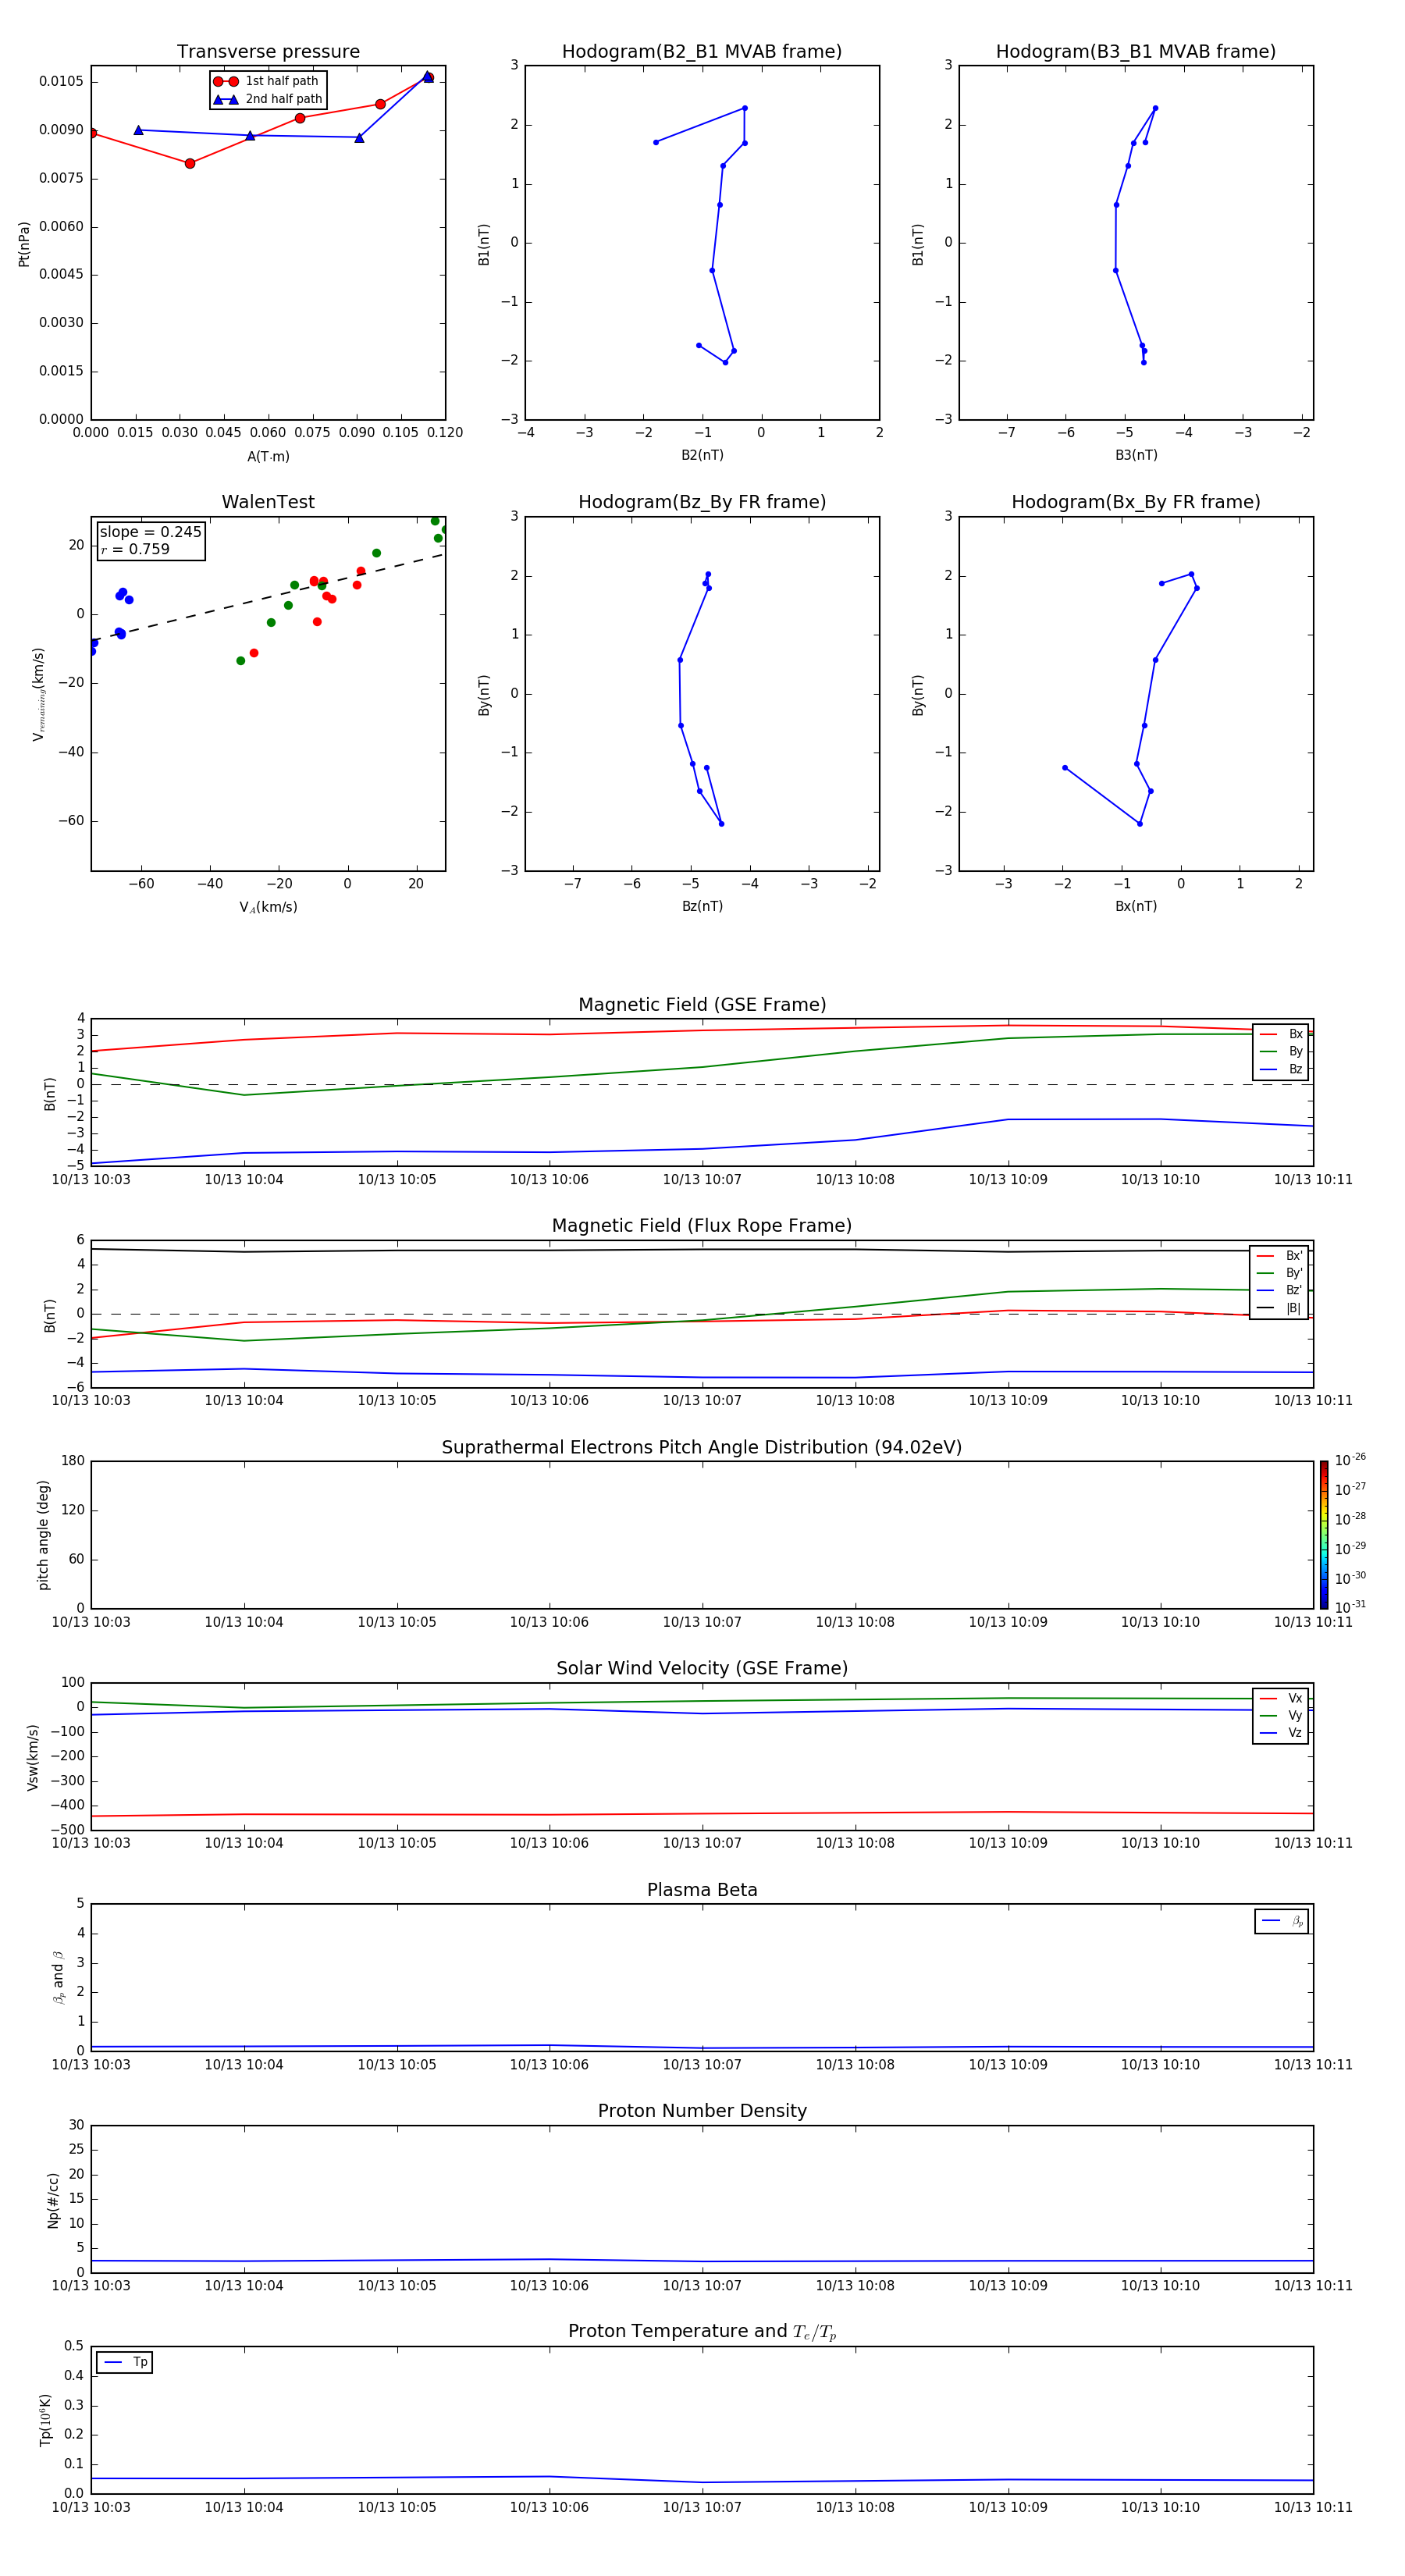Select the '1st half path' legend entry

(268, 81)
